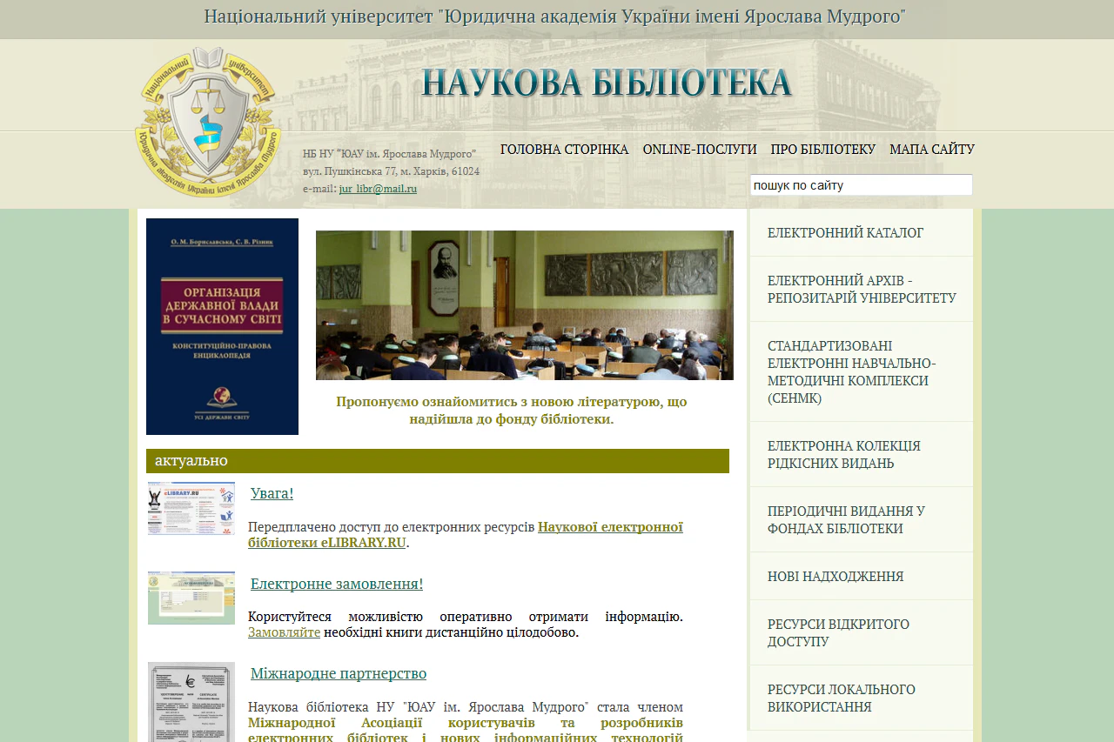Open РЕСУРСИ ВІДКРИТОГО ДОСТУПУ sidebar entry
The image size is (1114, 742).
coord(837,632)
